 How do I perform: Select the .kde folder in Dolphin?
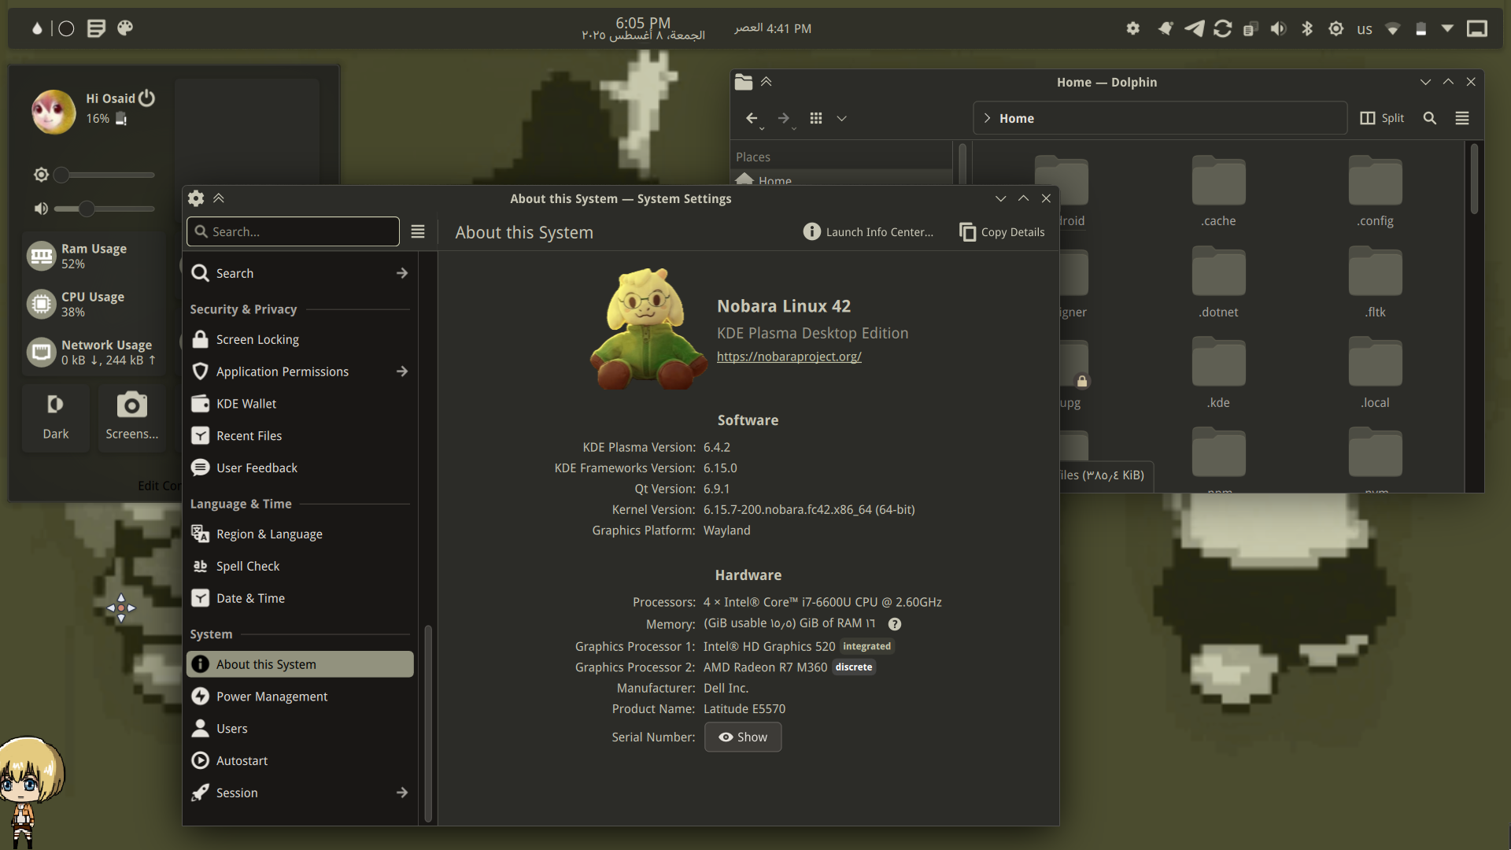(x=1218, y=373)
